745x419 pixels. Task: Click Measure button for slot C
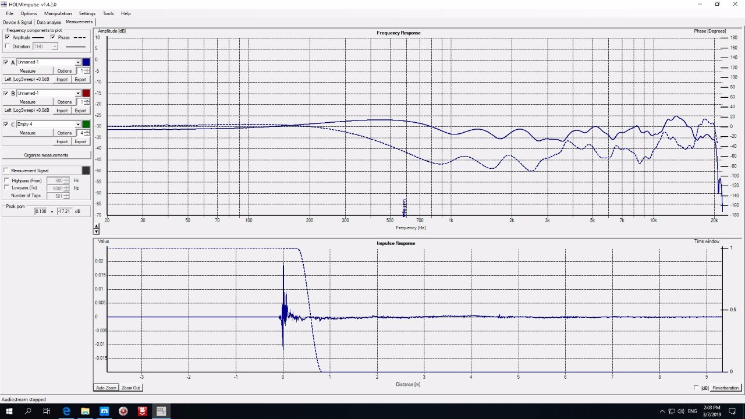27,133
